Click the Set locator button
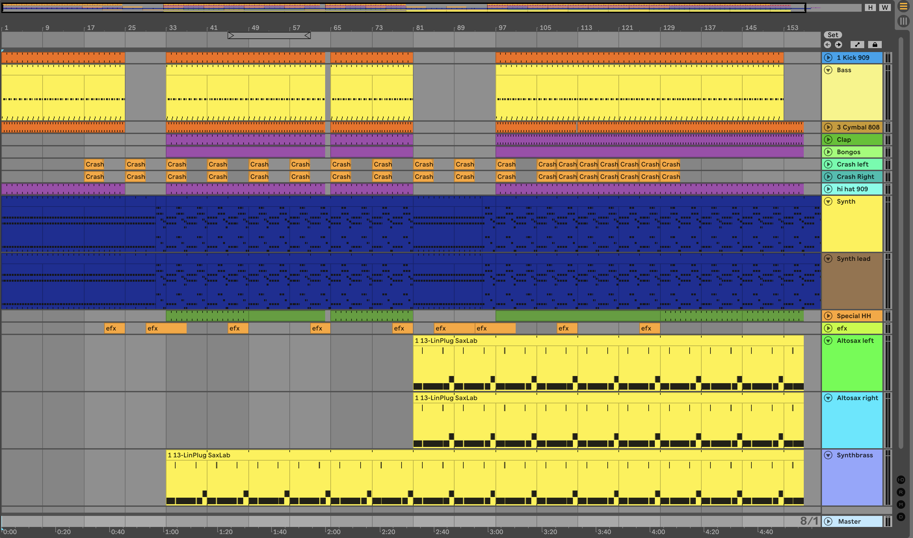This screenshot has width=913, height=538. click(x=833, y=35)
